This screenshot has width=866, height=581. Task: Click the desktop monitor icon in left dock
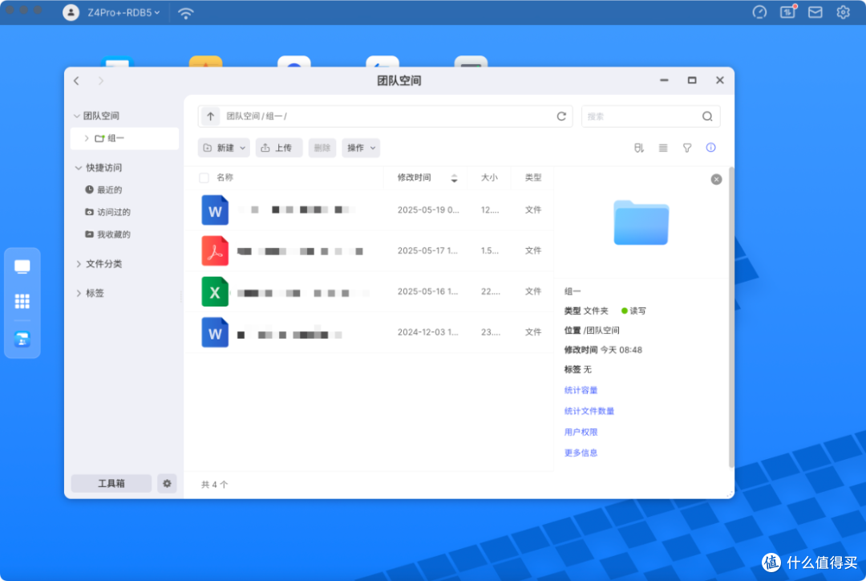(22, 267)
